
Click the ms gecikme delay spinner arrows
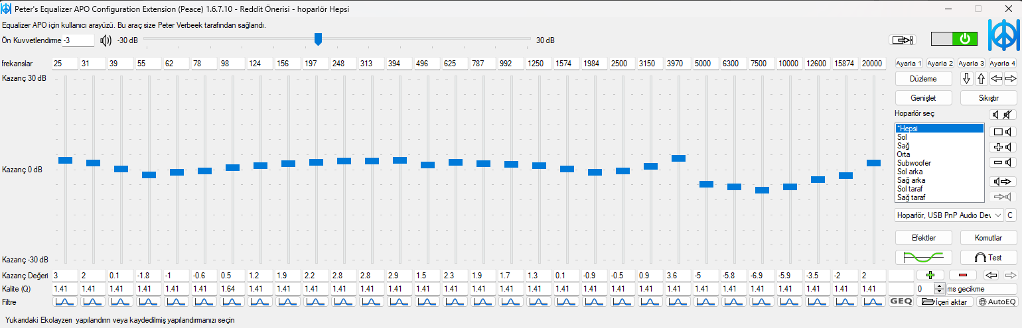[x=938, y=289]
